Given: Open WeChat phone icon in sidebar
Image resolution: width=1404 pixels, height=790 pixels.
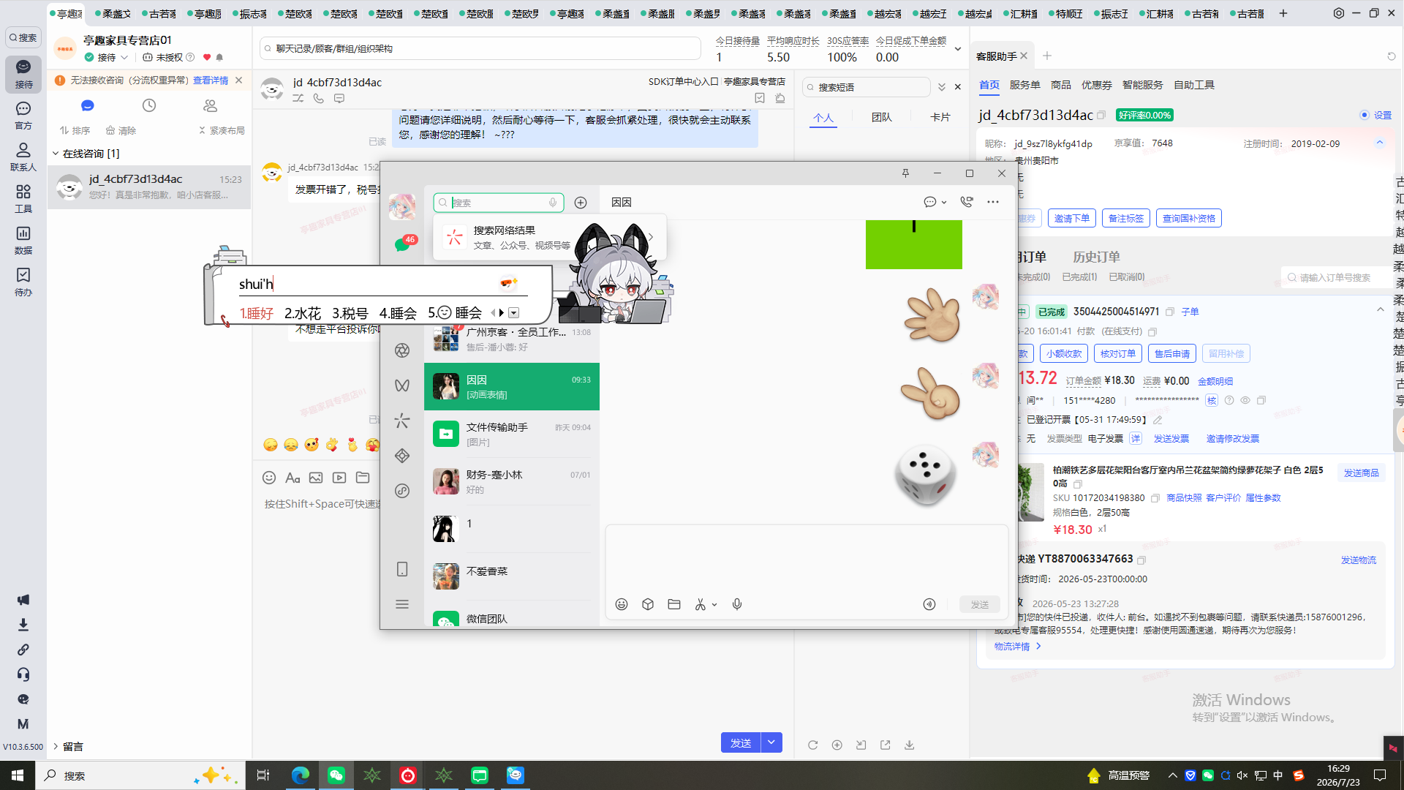Looking at the screenshot, I should point(402,569).
